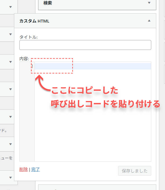Viewport: 165px width, 190px height.
Task: Click line number 1 in editor gutter
Action: 32,66
